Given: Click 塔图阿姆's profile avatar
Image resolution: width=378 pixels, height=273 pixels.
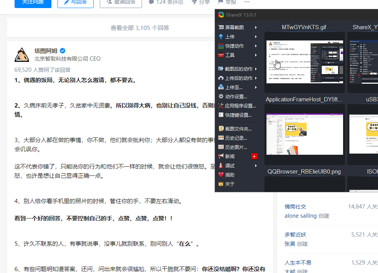Looking at the screenshot, I should [22, 55].
